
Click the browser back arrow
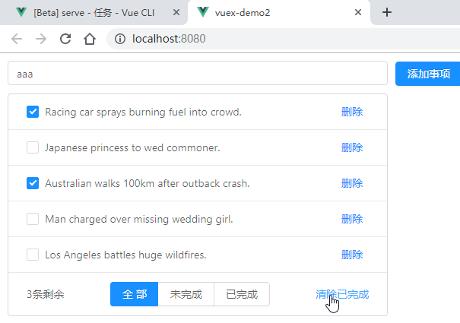click(17, 39)
